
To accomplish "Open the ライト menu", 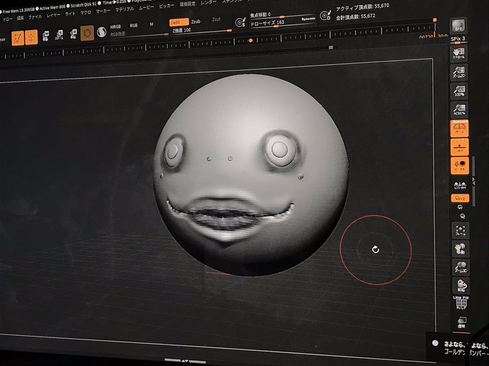I will click(70, 14).
